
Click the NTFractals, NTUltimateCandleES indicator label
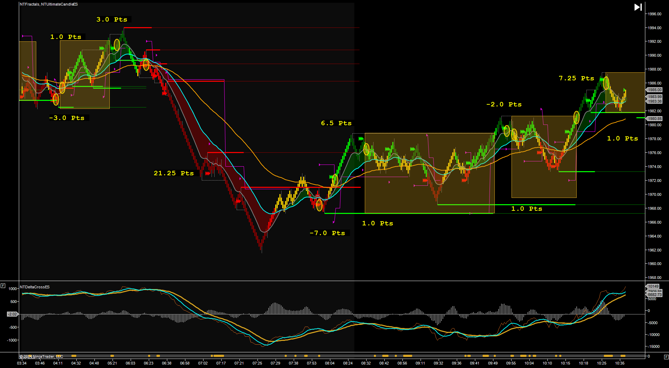pos(49,4)
